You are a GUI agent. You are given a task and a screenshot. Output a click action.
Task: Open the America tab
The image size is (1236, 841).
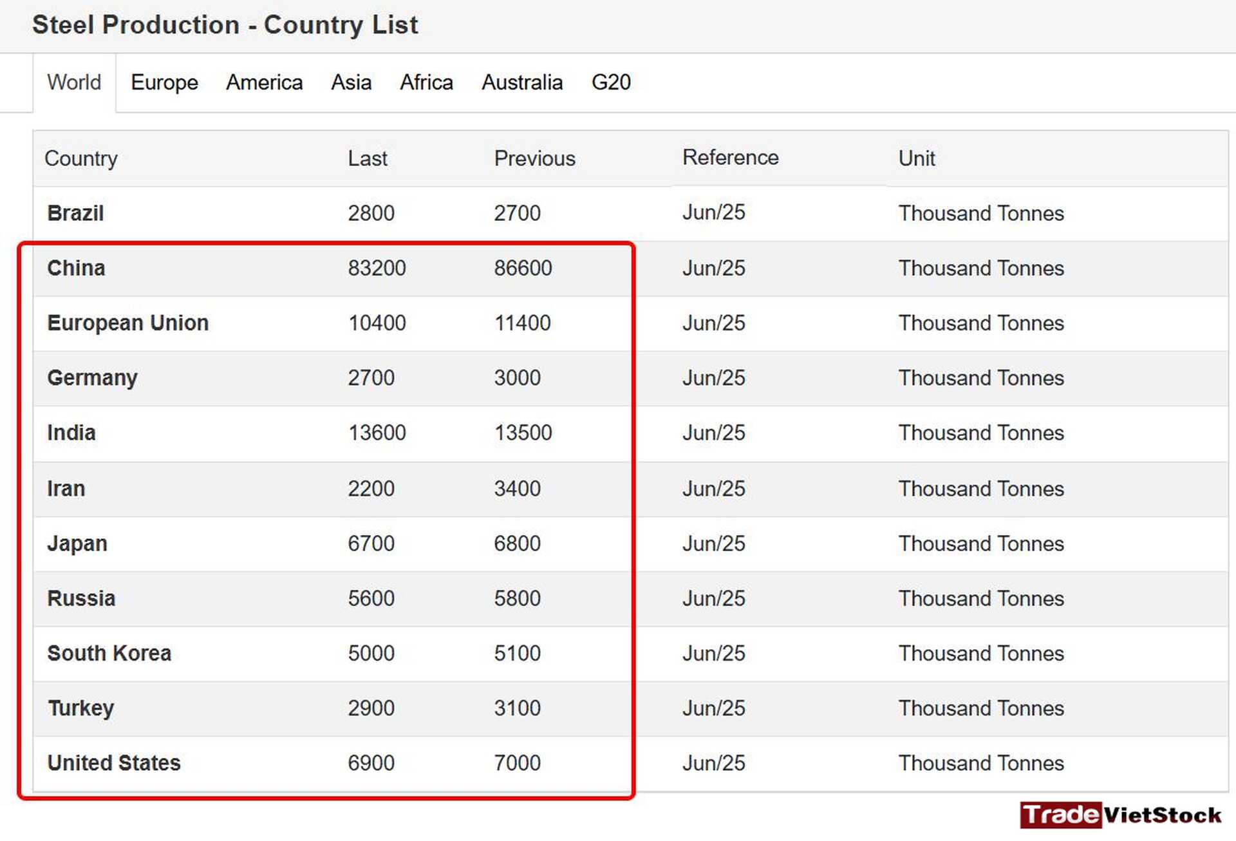[264, 82]
